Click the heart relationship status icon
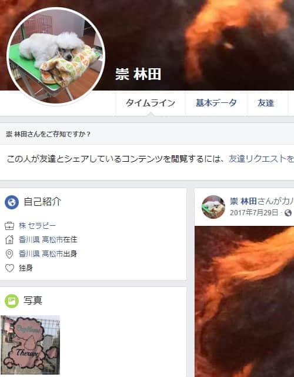Image resolution: width=294 pixels, height=377 pixels. point(9,268)
